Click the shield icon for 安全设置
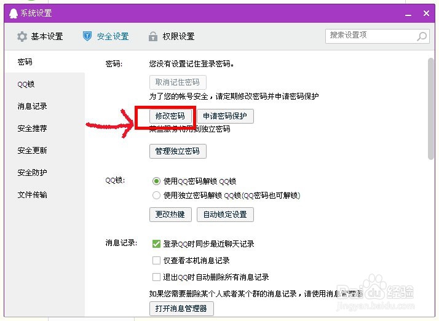The height and width of the screenshot is (321, 439). click(x=87, y=36)
